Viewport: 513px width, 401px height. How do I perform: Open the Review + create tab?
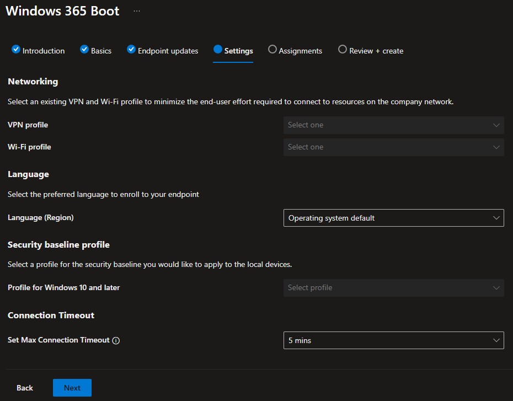(x=376, y=51)
